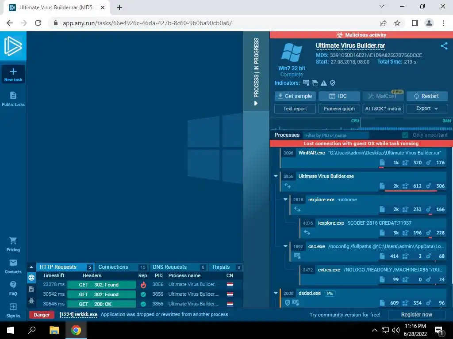The image size is (453, 339).
Task: Open the IOC button
Action: [339, 96]
